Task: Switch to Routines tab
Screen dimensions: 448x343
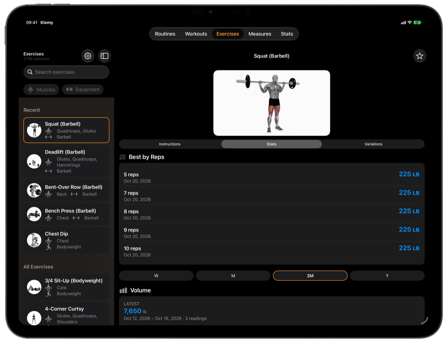Action: (165, 34)
